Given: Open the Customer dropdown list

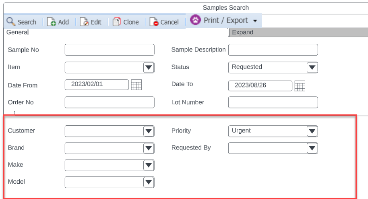Looking at the screenshot, I should 149,131.
